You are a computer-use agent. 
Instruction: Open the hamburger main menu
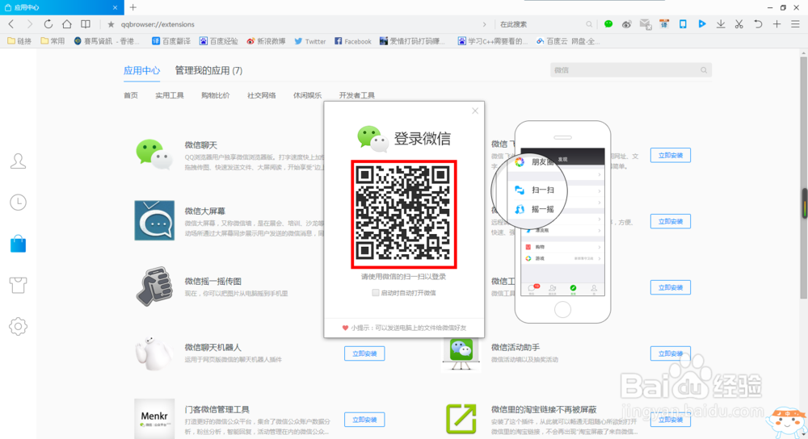pos(795,24)
